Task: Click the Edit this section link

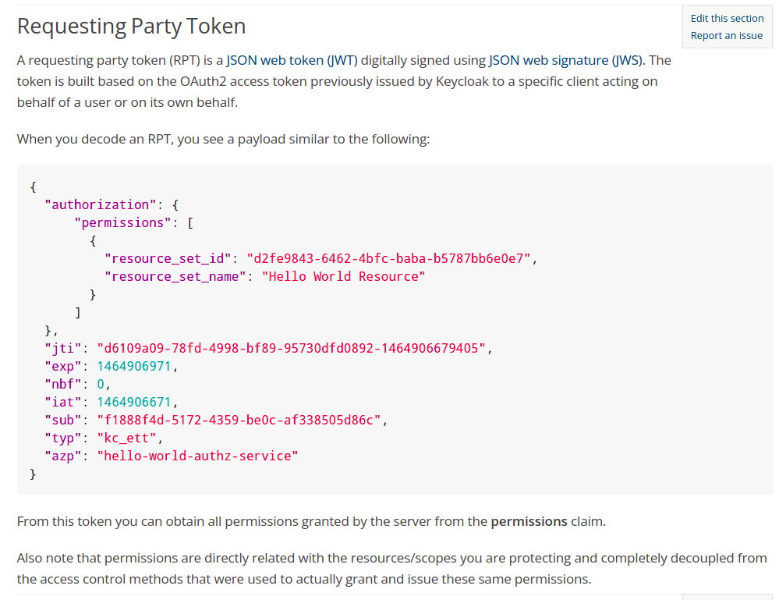Action: pos(727,18)
